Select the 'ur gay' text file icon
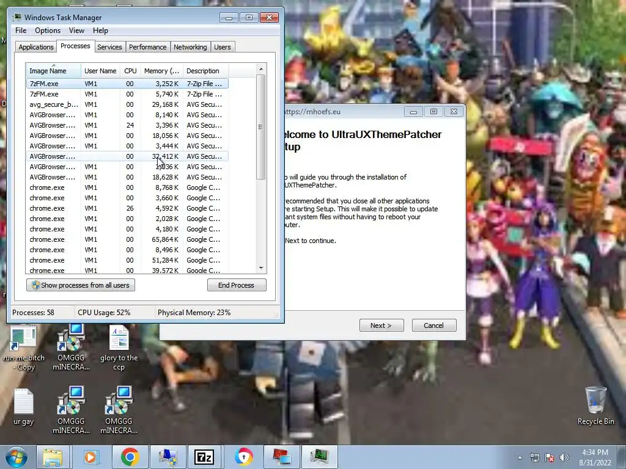 click(x=24, y=407)
